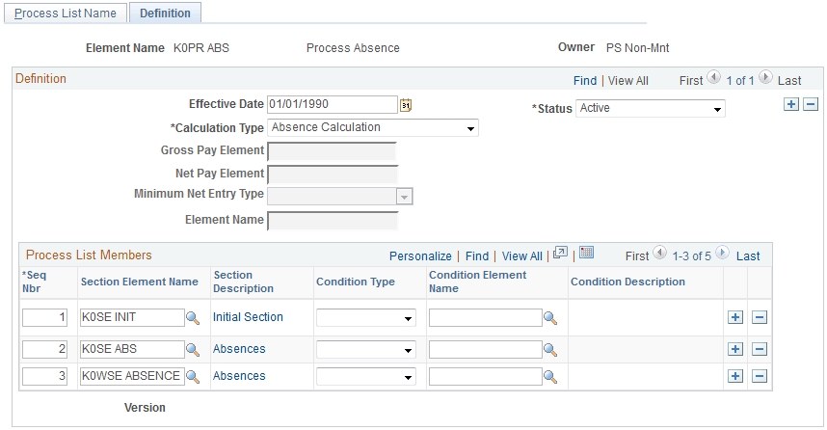Switch to the Process List Name tab

(x=66, y=13)
